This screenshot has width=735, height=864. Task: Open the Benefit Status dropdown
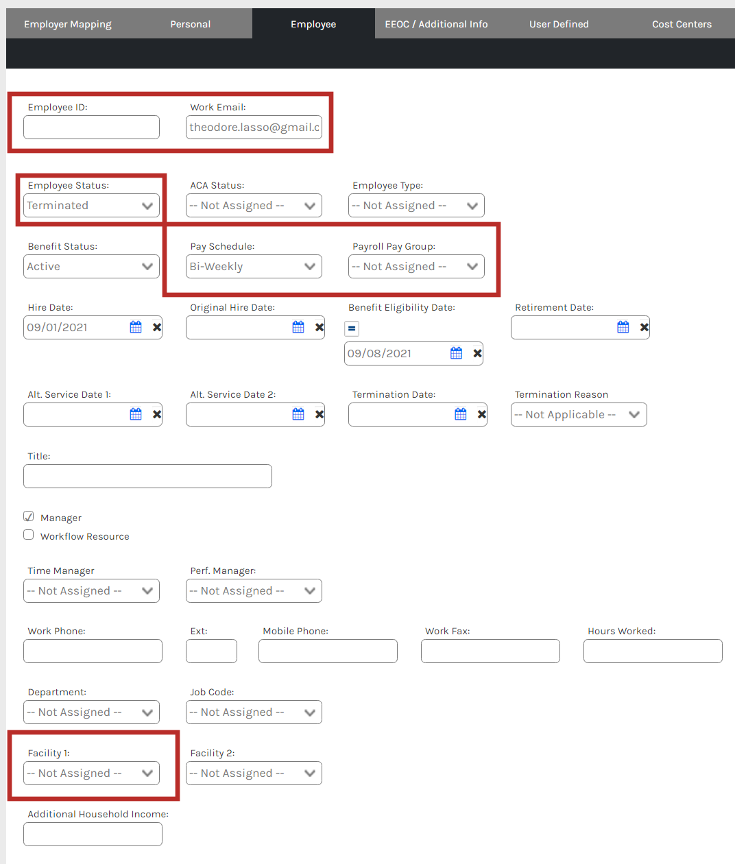[x=91, y=267]
